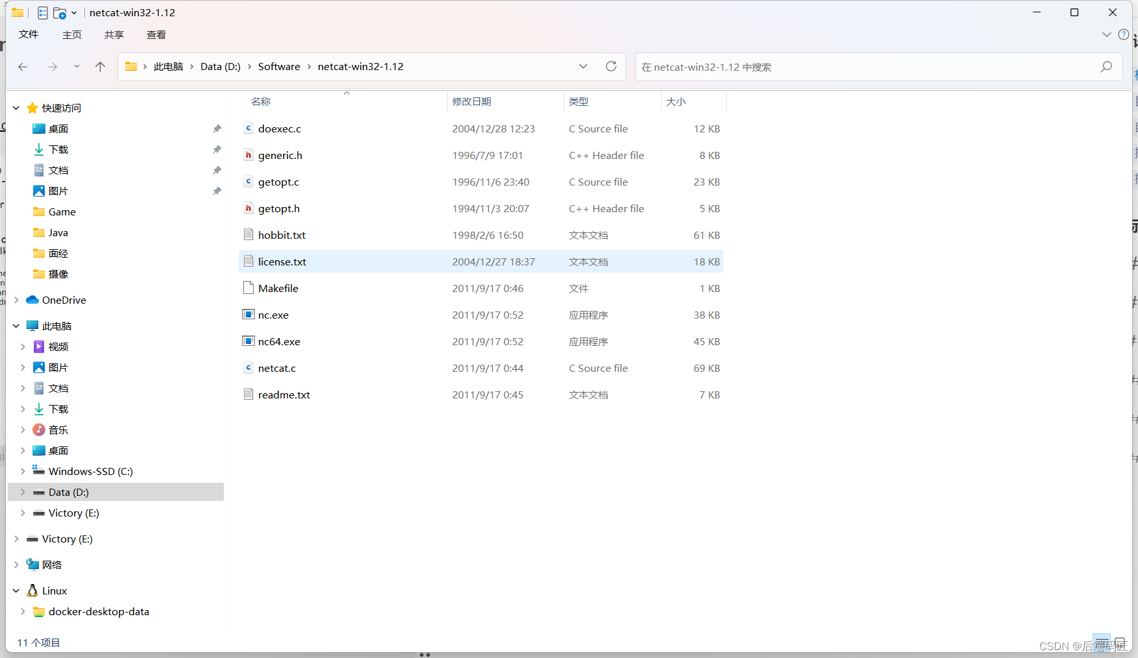Image resolution: width=1138 pixels, height=658 pixels.
Task: Click the New folder quick access icon
Action: [60, 13]
